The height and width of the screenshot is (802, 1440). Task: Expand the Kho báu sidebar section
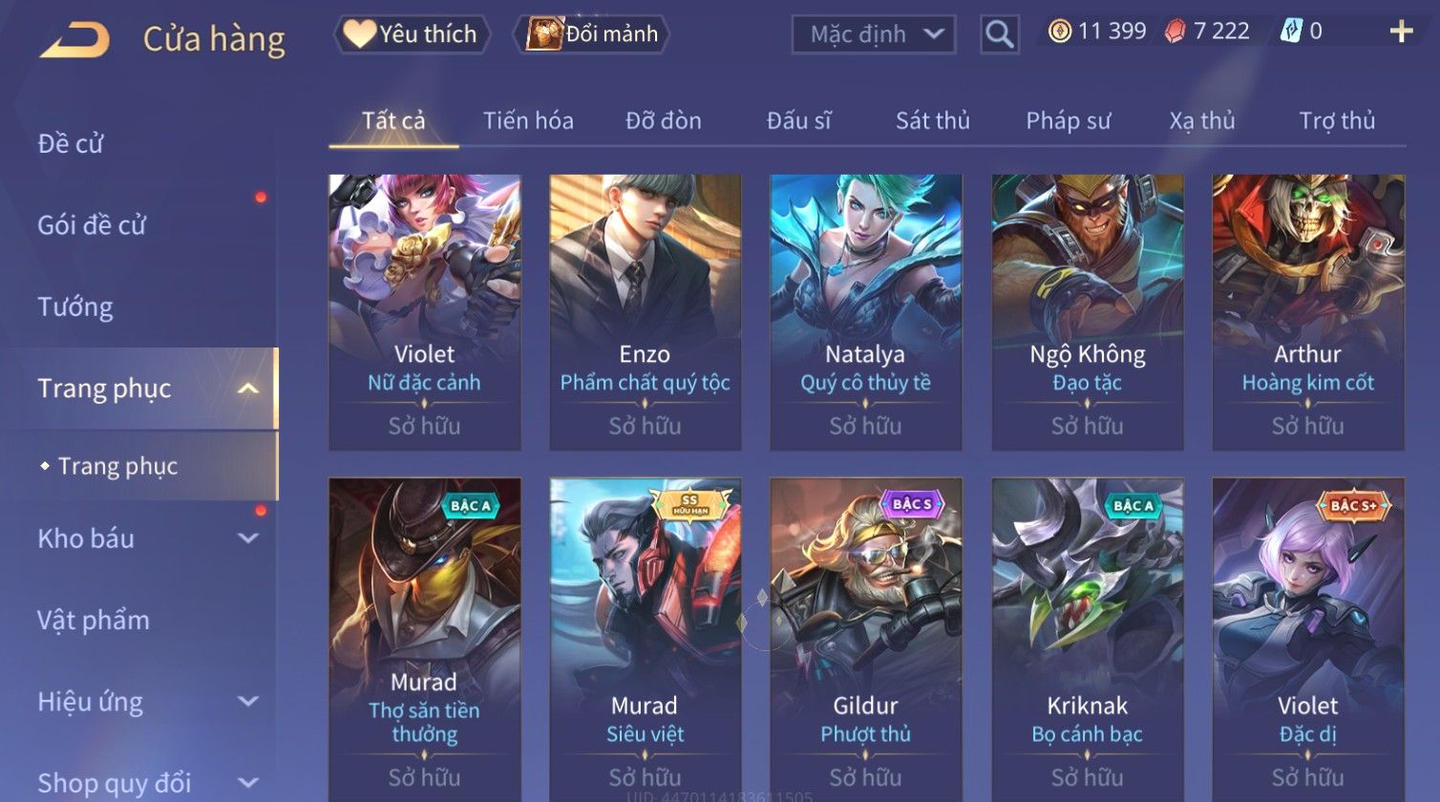pos(248,538)
